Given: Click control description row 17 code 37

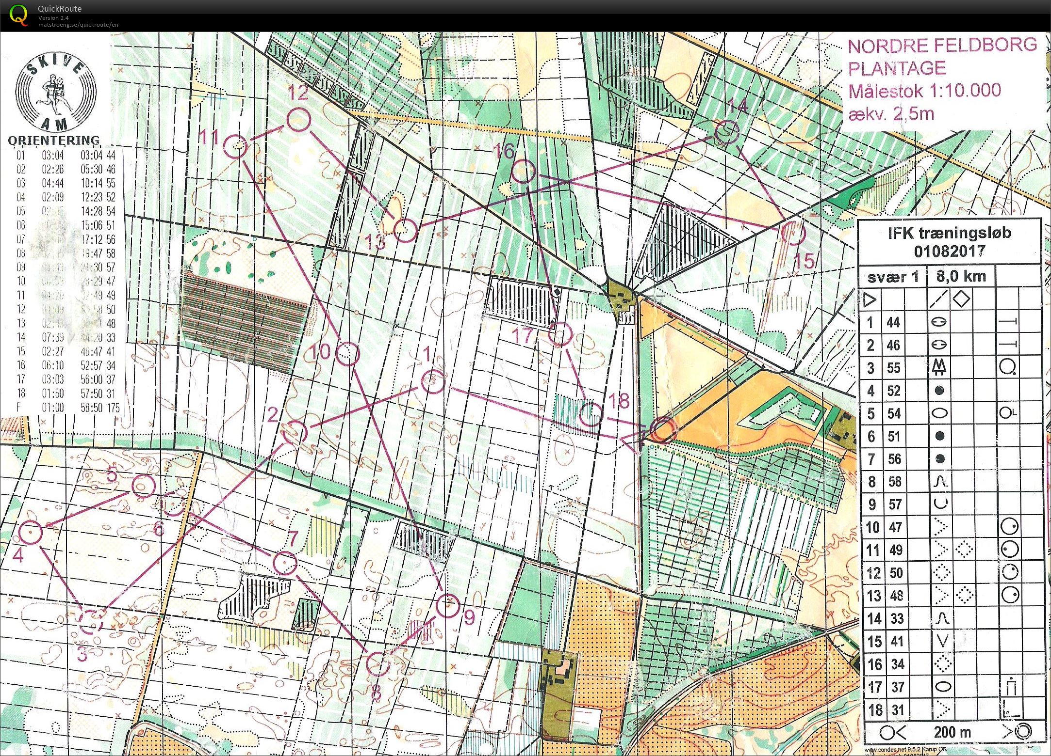Looking at the screenshot, I should click(898, 687).
